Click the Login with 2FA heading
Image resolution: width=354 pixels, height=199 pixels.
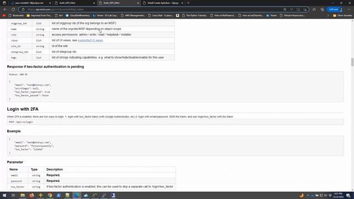pos(23,109)
